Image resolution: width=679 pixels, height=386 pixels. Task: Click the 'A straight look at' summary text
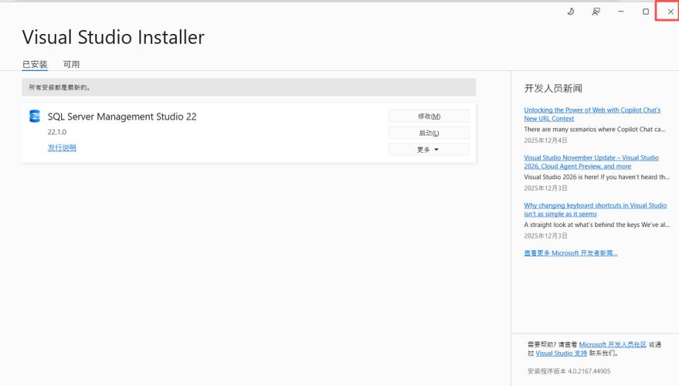point(596,224)
